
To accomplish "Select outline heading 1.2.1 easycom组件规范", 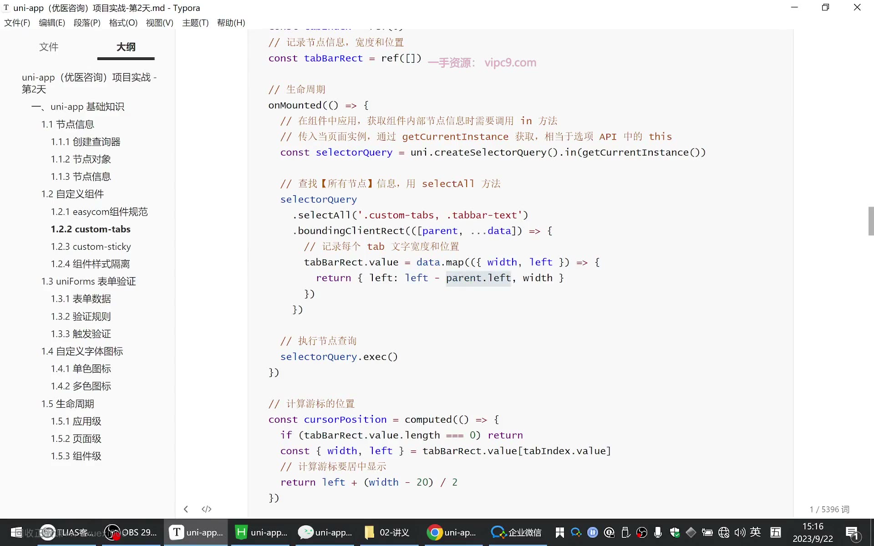I will point(99,212).
